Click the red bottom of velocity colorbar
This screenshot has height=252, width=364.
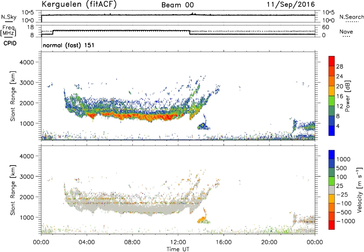[x=332, y=225]
